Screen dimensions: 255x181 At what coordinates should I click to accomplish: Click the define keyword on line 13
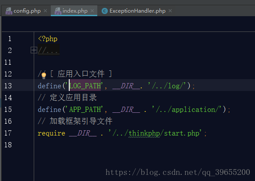[x=50, y=86]
